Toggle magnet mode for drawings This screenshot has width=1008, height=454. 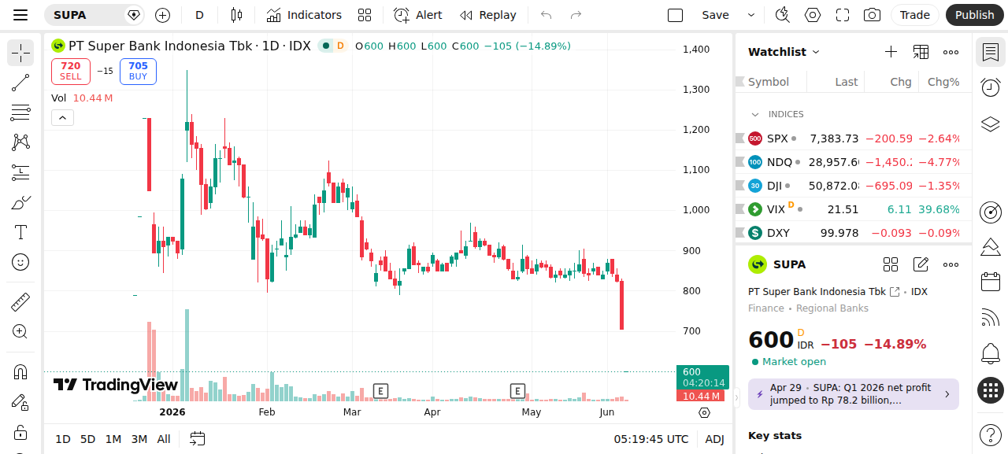(x=20, y=371)
